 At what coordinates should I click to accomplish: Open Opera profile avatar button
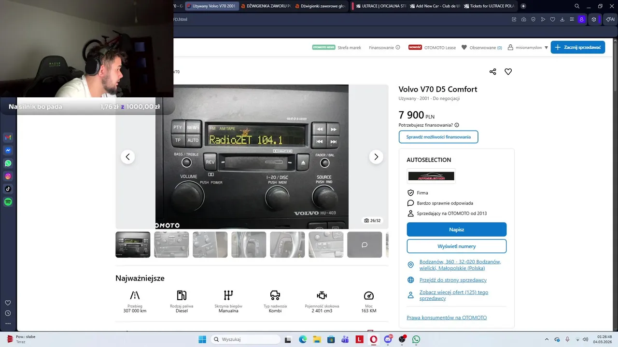click(581, 19)
